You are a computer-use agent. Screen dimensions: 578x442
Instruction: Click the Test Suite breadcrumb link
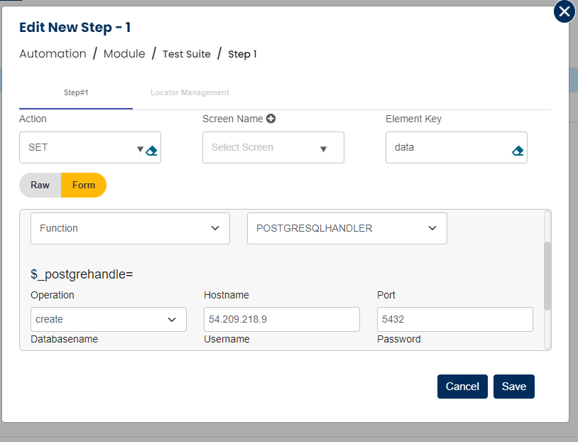(x=187, y=54)
